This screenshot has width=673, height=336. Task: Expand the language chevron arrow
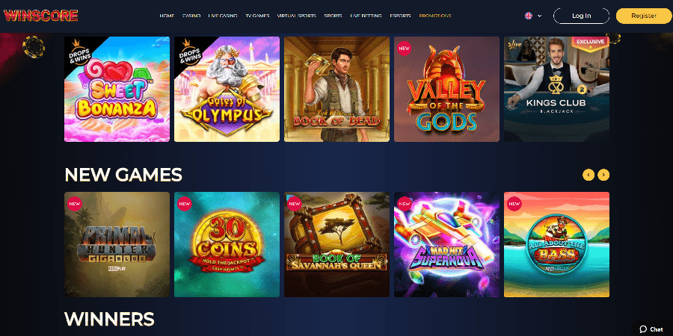tap(539, 16)
